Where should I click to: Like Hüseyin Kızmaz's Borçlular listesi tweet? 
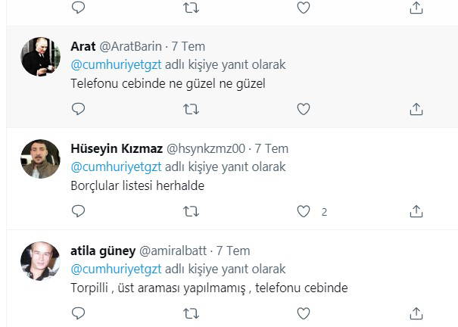click(303, 211)
